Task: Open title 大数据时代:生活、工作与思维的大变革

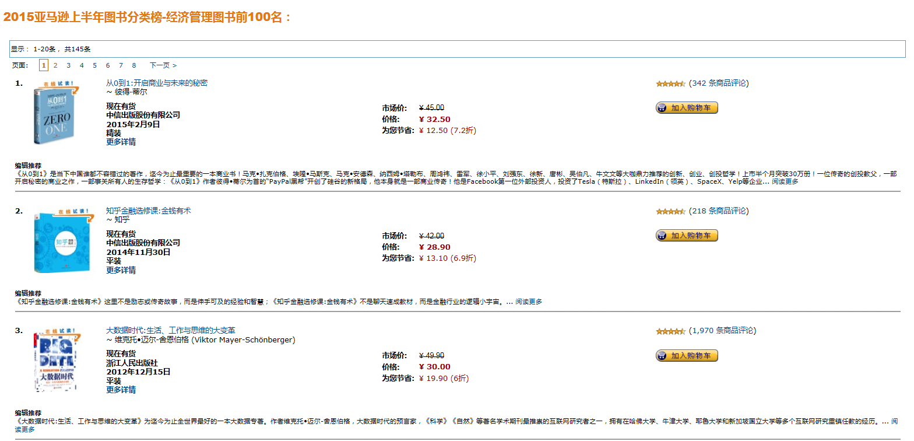Action: coord(171,330)
